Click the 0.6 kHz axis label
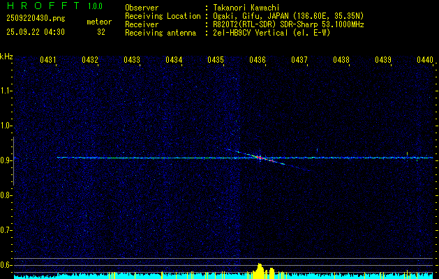The width and height of the screenshot is (439, 279). [6, 265]
